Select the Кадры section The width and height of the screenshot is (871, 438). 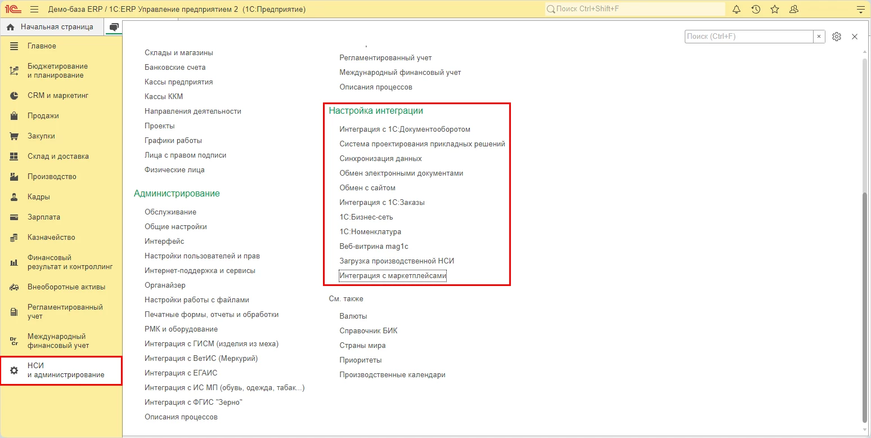tap(61, 197)
